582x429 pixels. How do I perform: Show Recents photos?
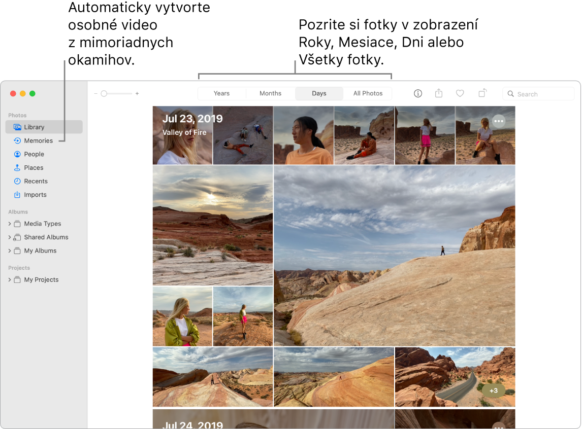(x=36, y=181)
